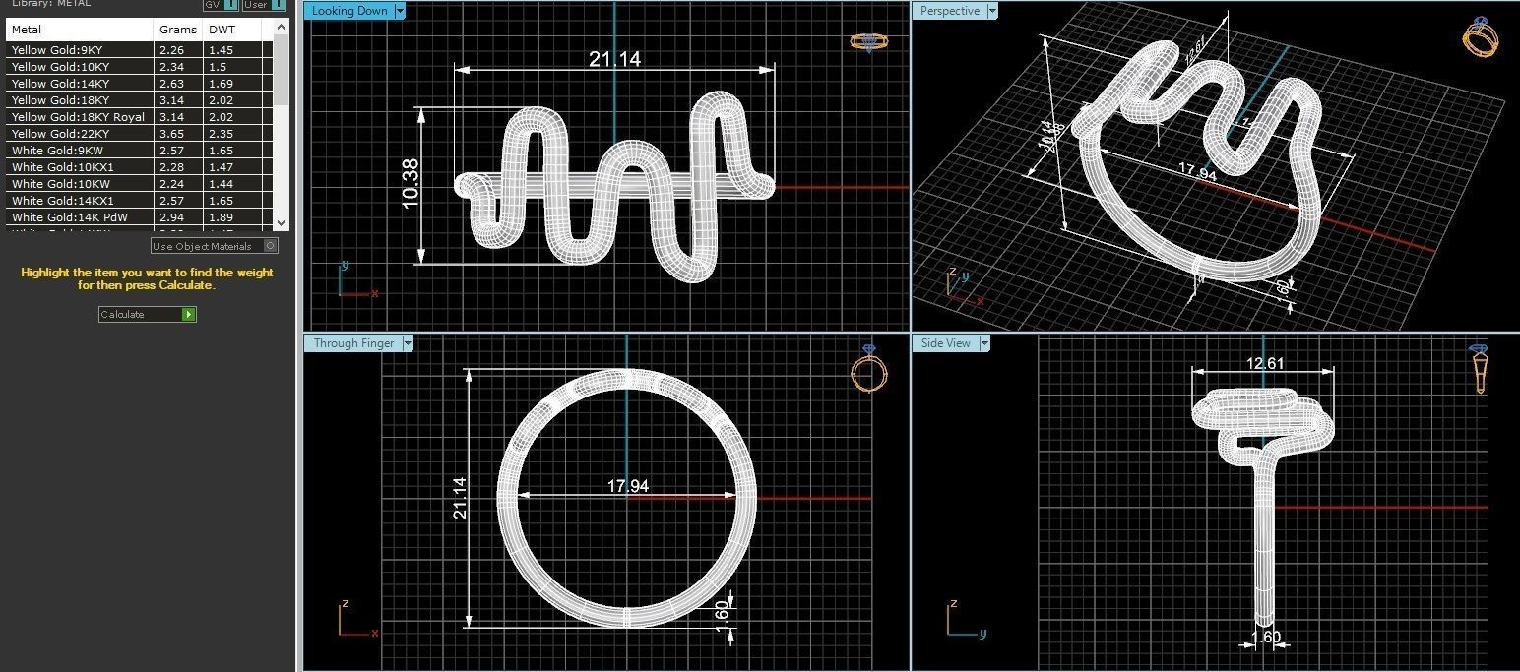
Task: Click the ring icon in Through Finger viewport
Action: [x=868, y=369]
